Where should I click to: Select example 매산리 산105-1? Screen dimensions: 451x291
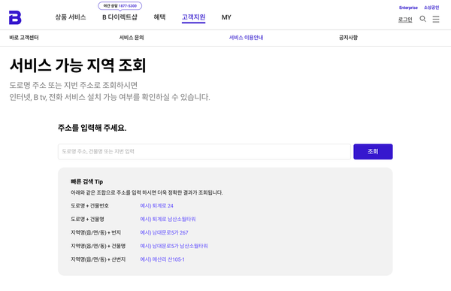[x=162, y=259]
